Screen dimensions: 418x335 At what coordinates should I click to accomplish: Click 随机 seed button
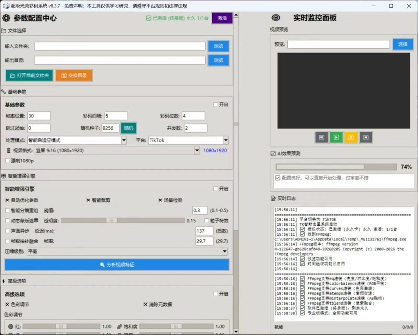129,128
